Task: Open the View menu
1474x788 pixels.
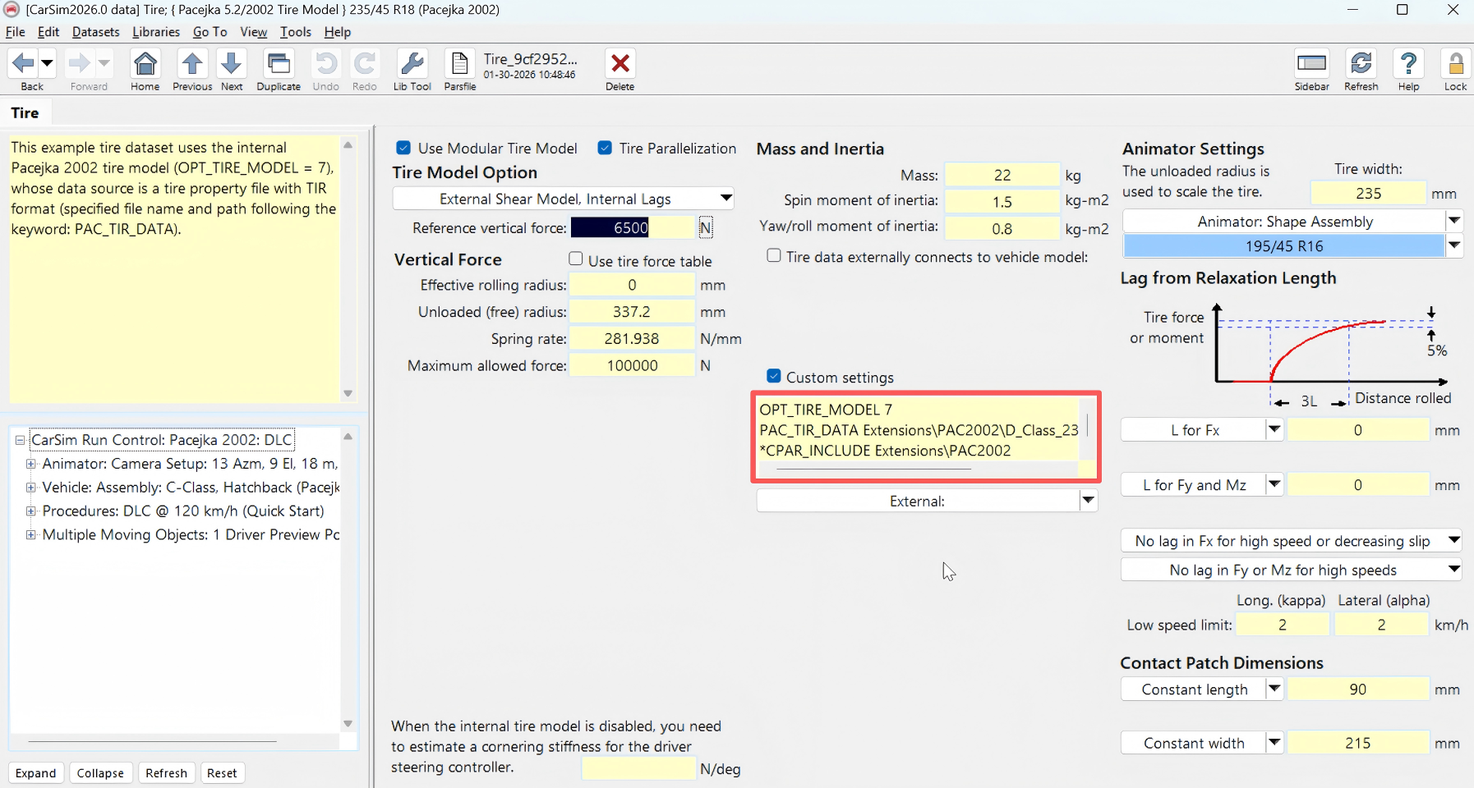Action: click(254, 32)
